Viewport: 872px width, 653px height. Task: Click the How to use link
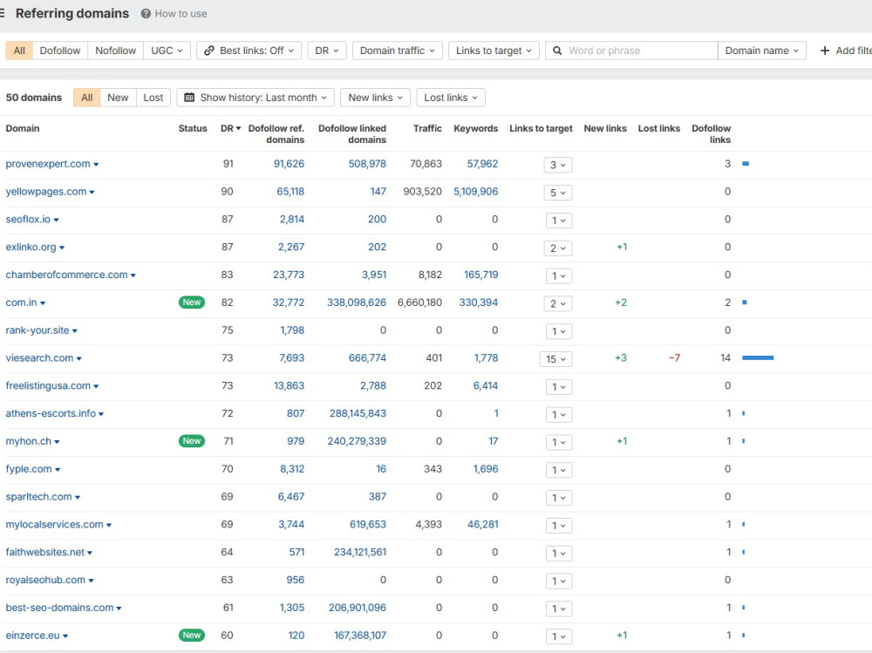pyautogui.click(x=181, y=14)
